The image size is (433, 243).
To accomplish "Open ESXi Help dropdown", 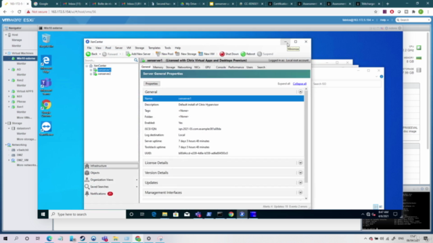I will tap(384, 20).
